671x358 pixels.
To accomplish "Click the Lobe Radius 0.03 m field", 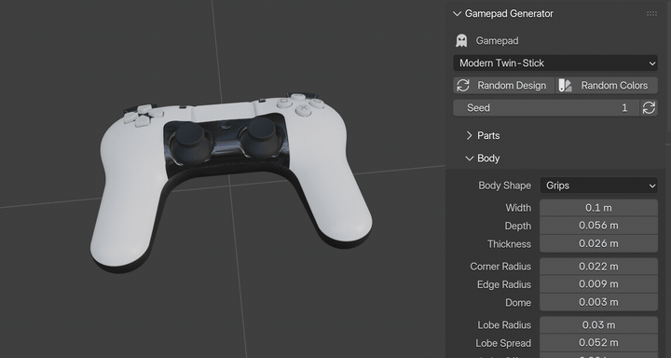I will [598, 325].
